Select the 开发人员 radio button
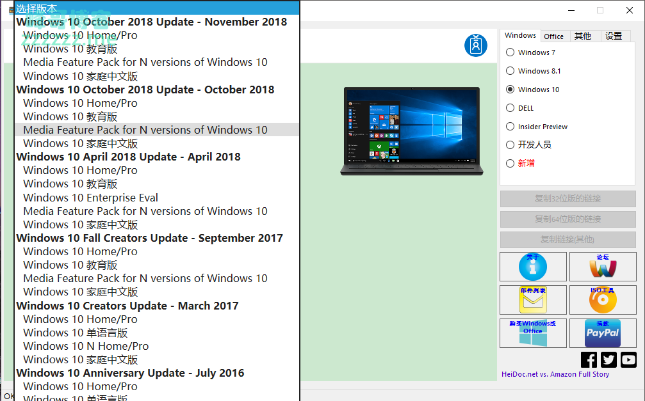Image resolution: width=645 pixels, height=401 pixels. [510, 145]
